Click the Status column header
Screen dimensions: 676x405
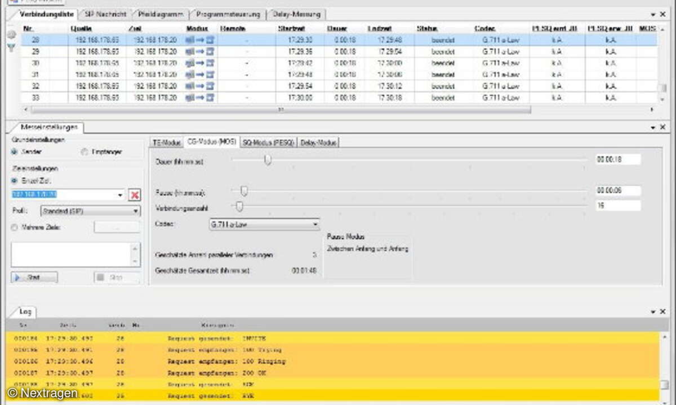pos(428,28)
